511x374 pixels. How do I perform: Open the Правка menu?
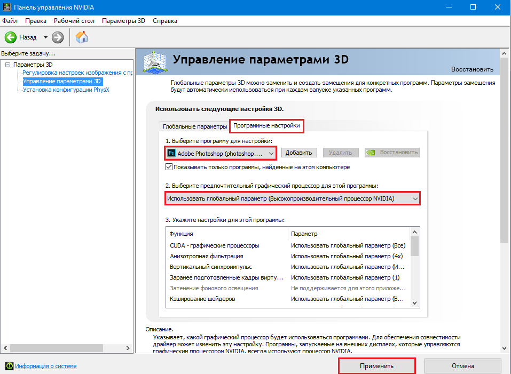click(x=36, y=21)
